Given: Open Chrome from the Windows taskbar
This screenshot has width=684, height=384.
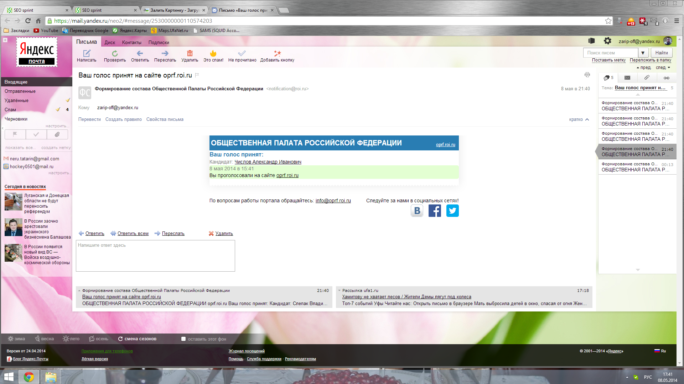Looking at the screenshot, I should (x=29, y=377).
